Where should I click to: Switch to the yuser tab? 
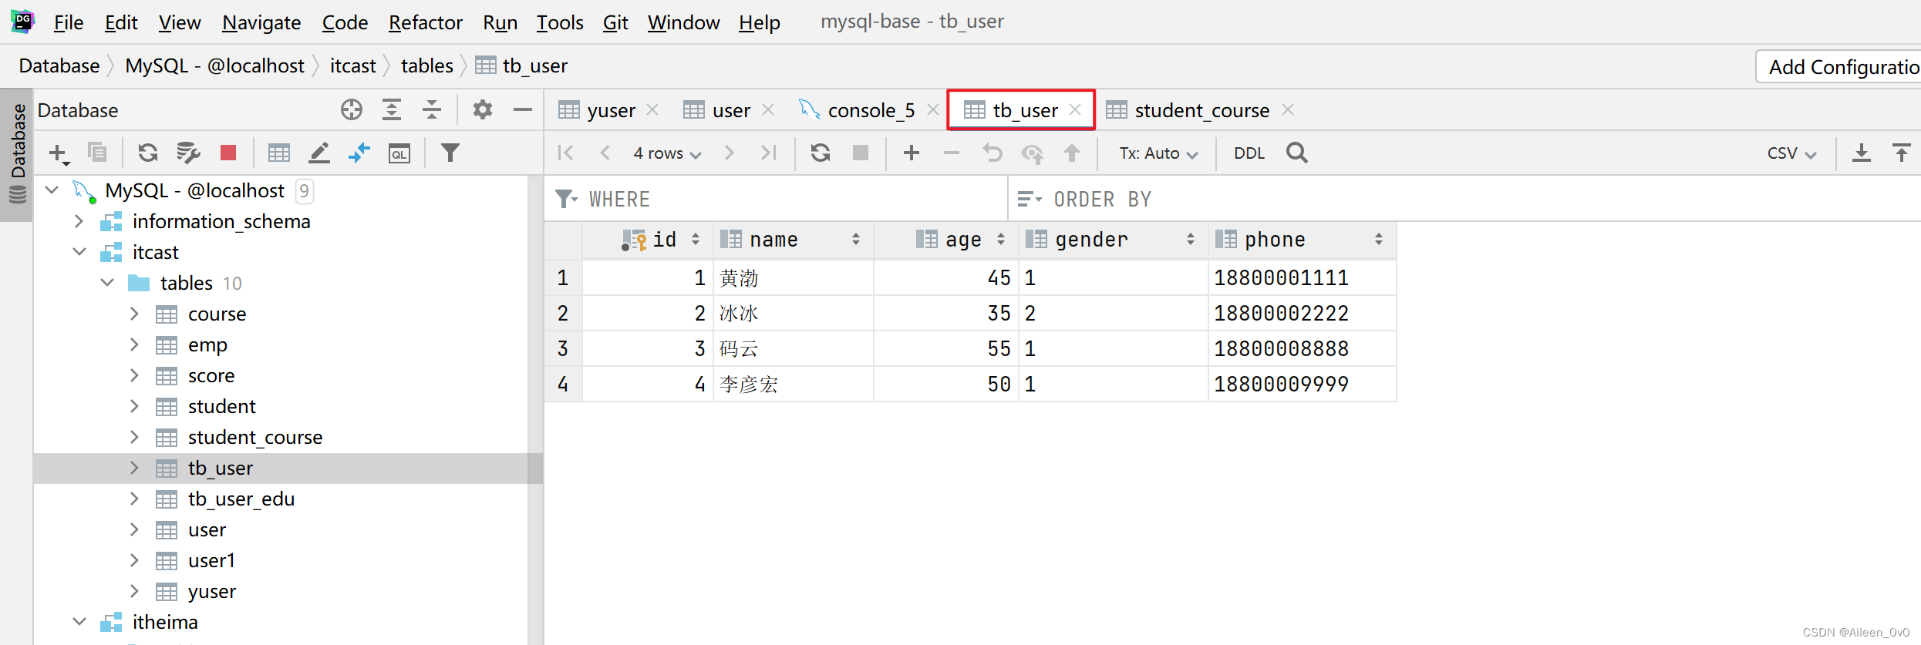click(611, 110)
